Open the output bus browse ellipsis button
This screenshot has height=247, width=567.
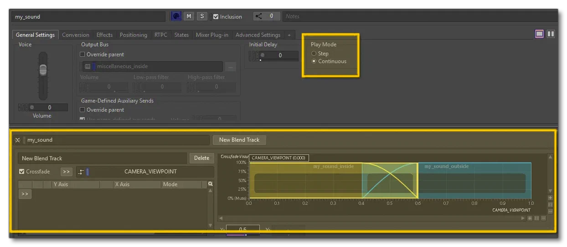click(x=230, y=67)
